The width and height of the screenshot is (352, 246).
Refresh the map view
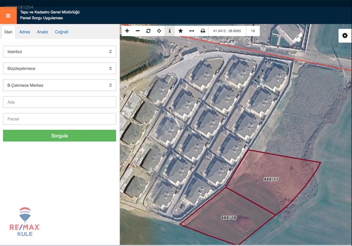[x=148, y=31]
